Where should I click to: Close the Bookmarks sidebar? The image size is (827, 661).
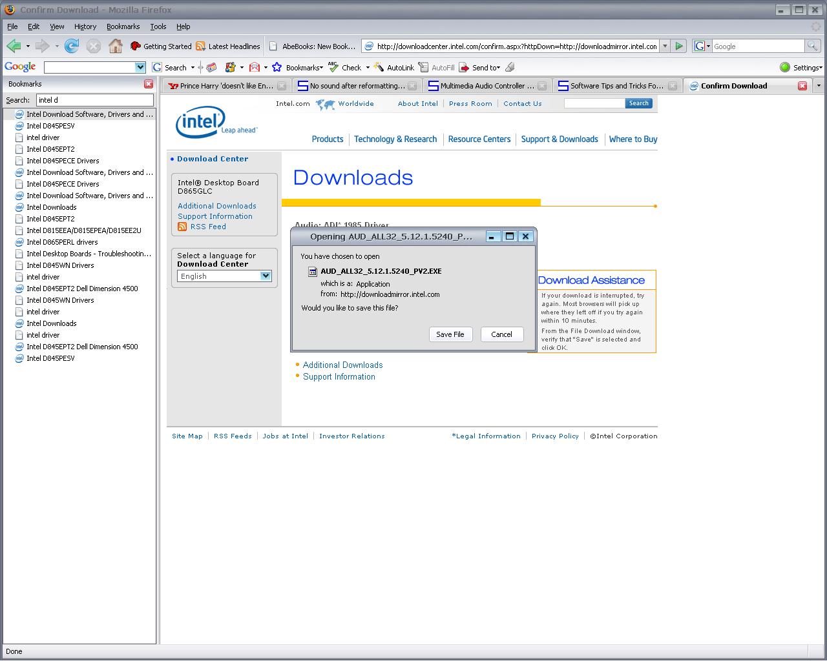point(149,84)
